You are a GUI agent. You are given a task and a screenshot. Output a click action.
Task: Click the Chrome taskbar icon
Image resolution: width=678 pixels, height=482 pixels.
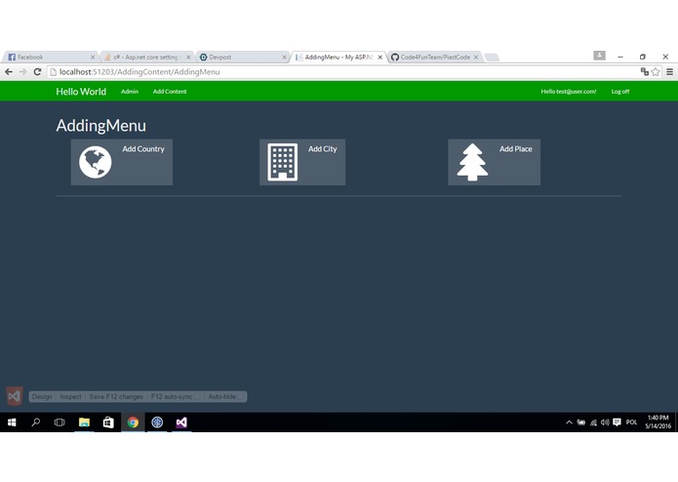pos(133,422)
